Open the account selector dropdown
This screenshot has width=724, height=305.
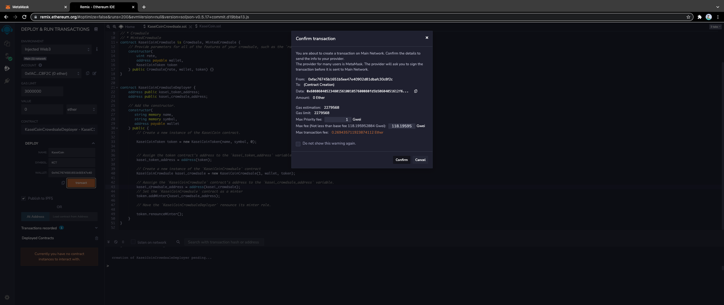click(51, 73)
